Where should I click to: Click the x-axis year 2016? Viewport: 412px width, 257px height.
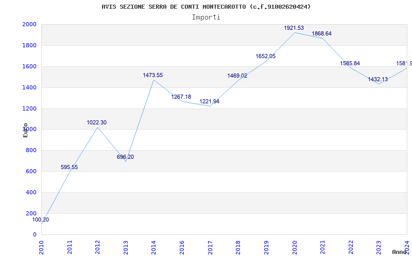click(182, 247)
